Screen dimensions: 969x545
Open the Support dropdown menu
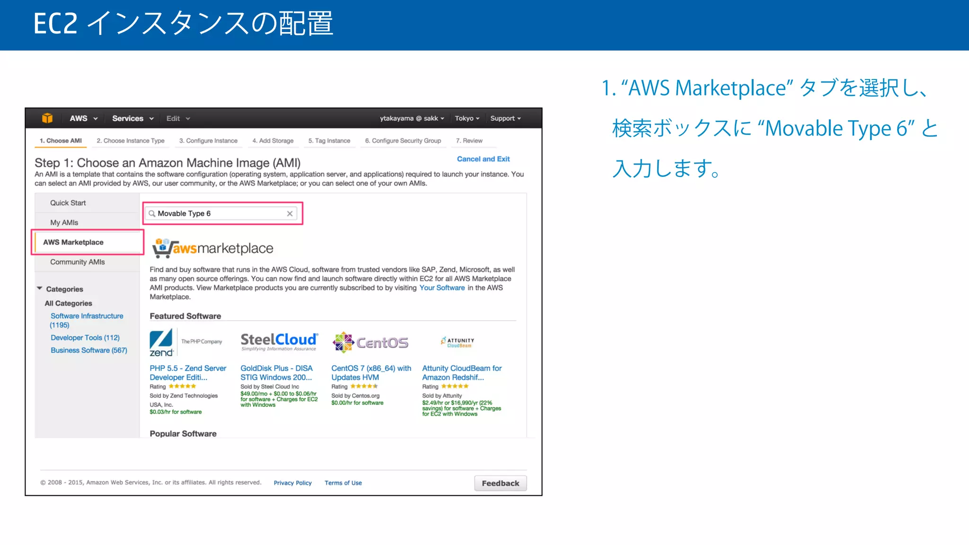505,118
